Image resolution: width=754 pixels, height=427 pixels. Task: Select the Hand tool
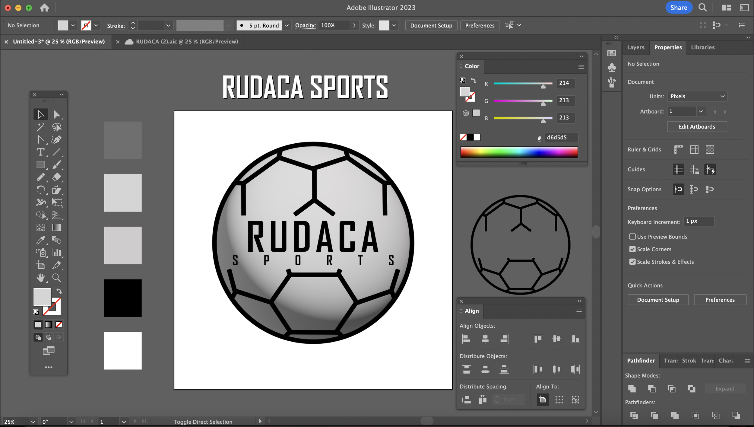[x=40, y=277]
